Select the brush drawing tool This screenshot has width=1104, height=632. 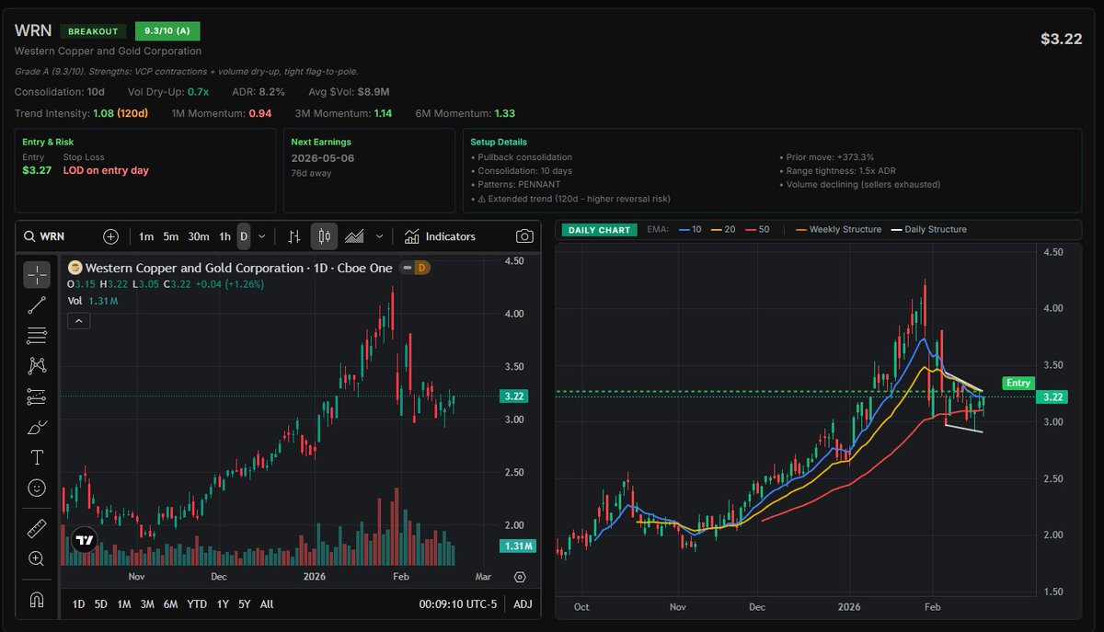[37, 427]
